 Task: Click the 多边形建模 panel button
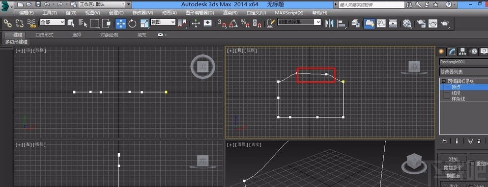point(16,42)
